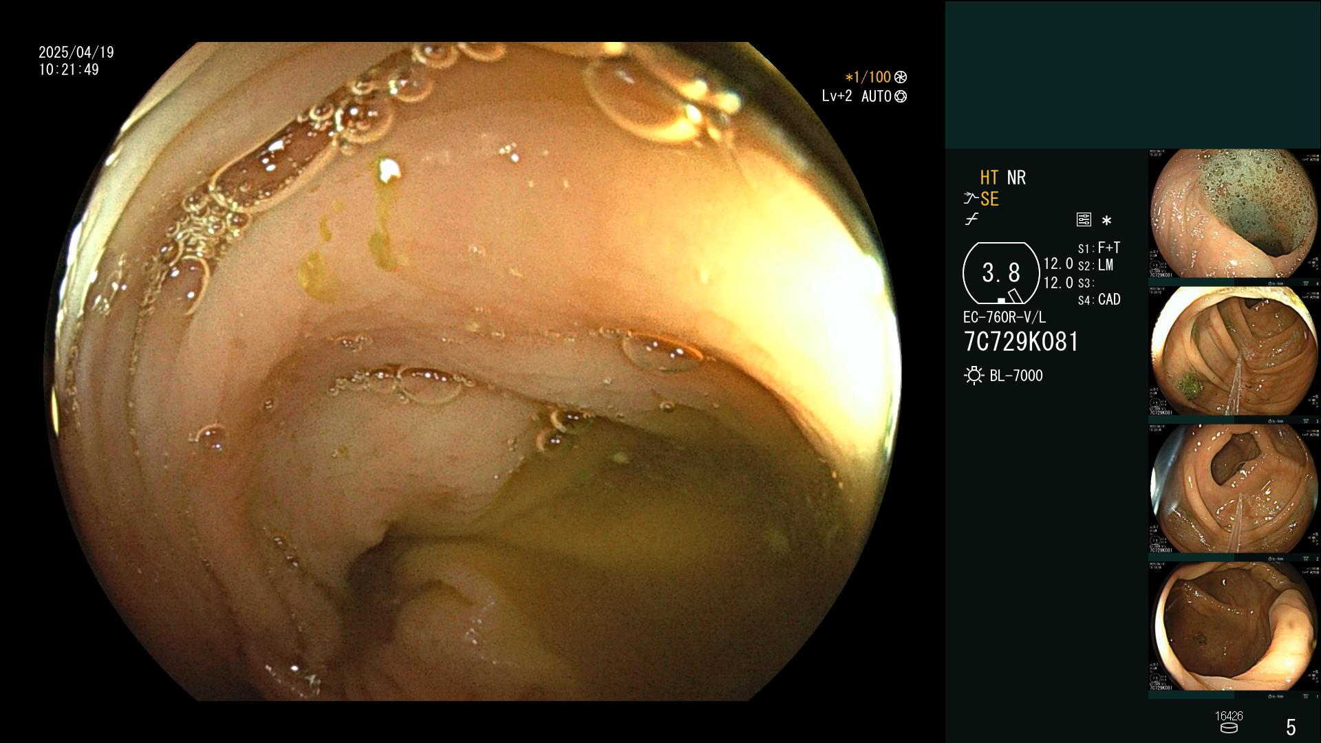Open the bottom thumbnail with dark brown fluid pool
1321x743 pixels.
1234,627
